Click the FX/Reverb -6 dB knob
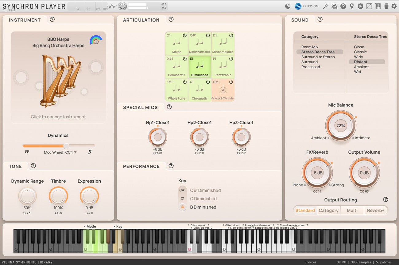399x265 pixels. pyautogui.click(x=317, y=173)
